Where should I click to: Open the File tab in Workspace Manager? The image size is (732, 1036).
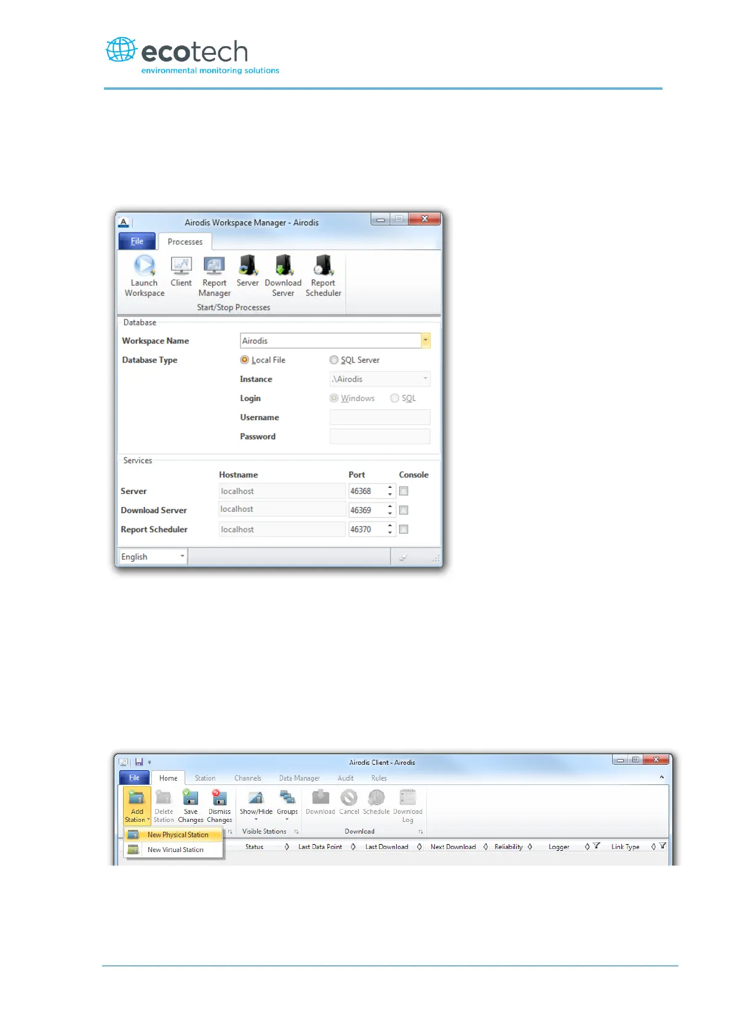tap(137, 241)
